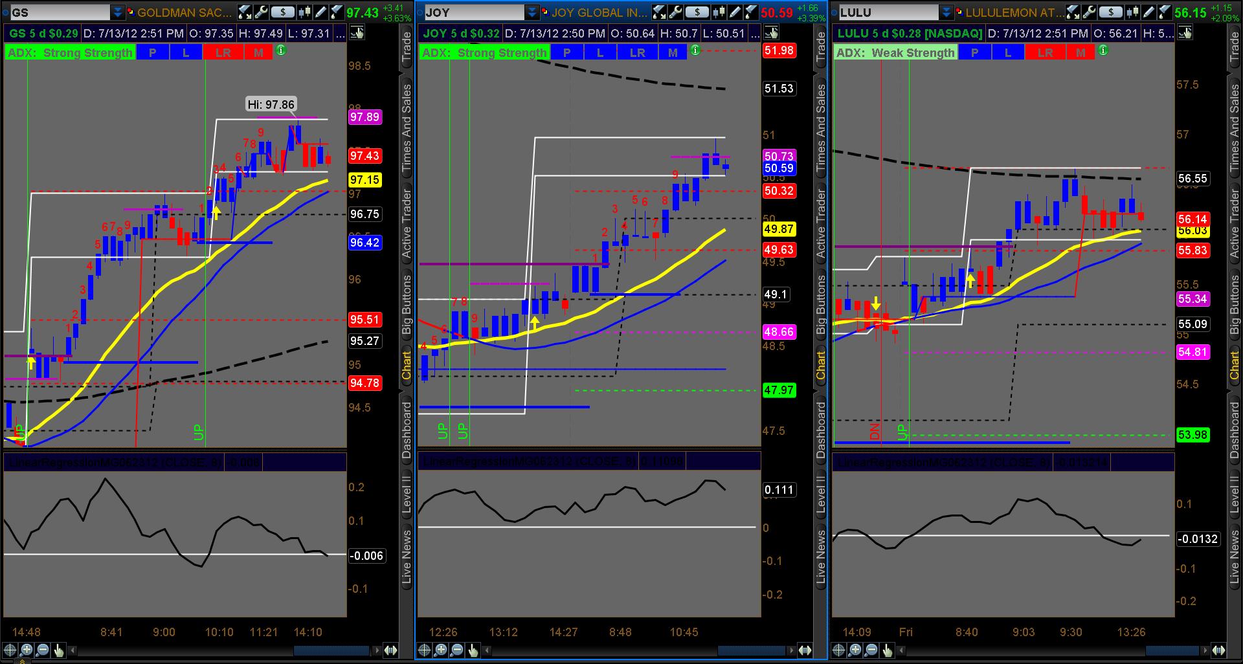Open the linked color selector beside LULULEMON
1243x664 pixels.
(x=959, y=12)
